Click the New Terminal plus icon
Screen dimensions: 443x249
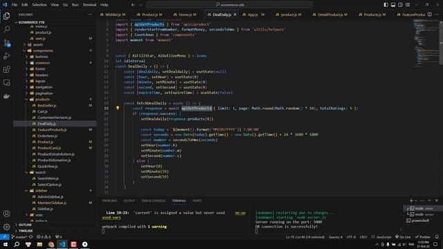click(411, 201)
